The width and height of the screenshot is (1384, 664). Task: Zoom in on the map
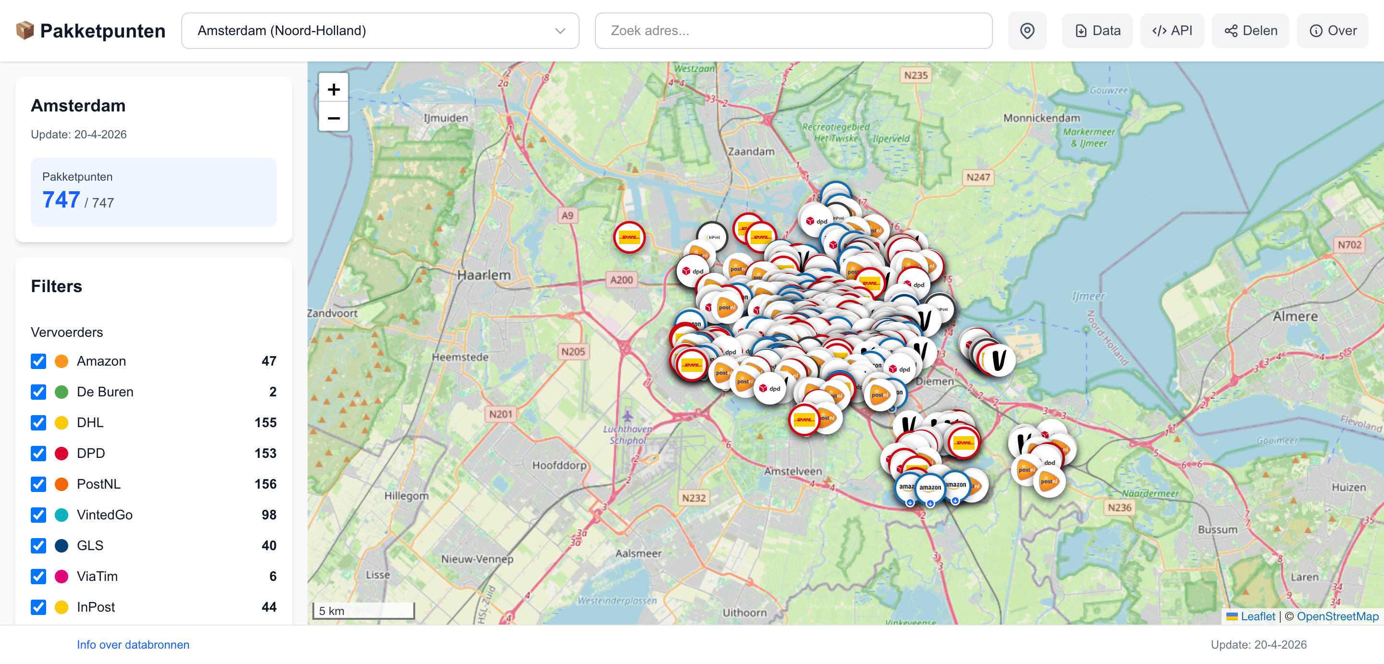point(334,88)
